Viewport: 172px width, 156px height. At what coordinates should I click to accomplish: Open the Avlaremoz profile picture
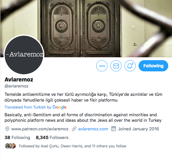[24, 55]
